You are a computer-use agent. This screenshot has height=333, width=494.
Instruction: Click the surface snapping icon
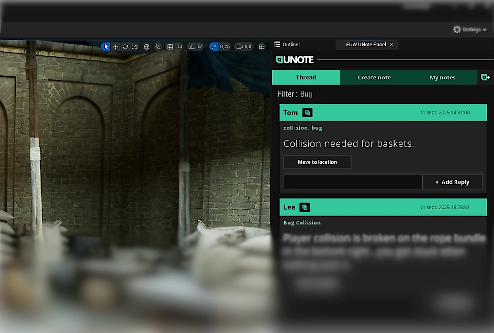click(x=158, y=47)
